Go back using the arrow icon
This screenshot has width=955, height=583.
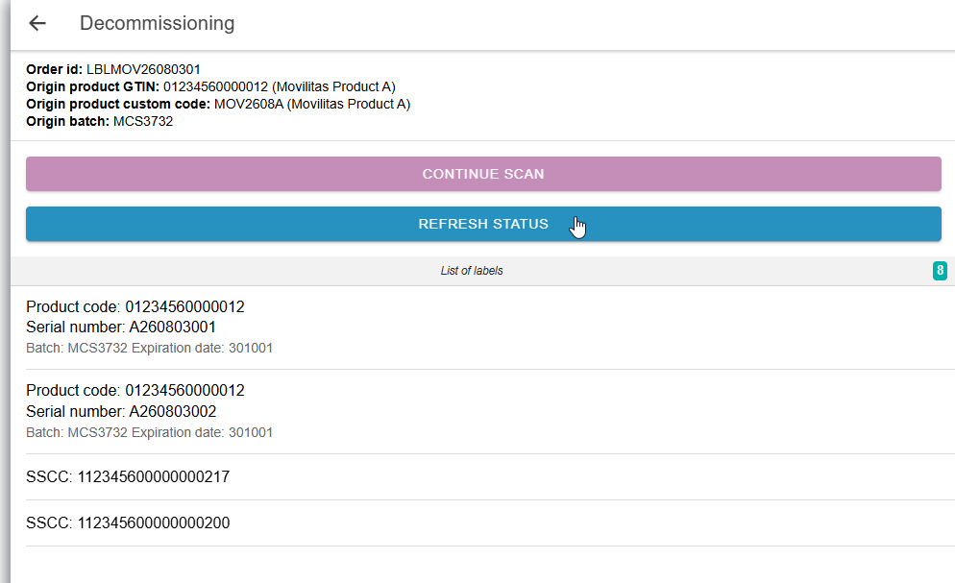pos(37,23)
